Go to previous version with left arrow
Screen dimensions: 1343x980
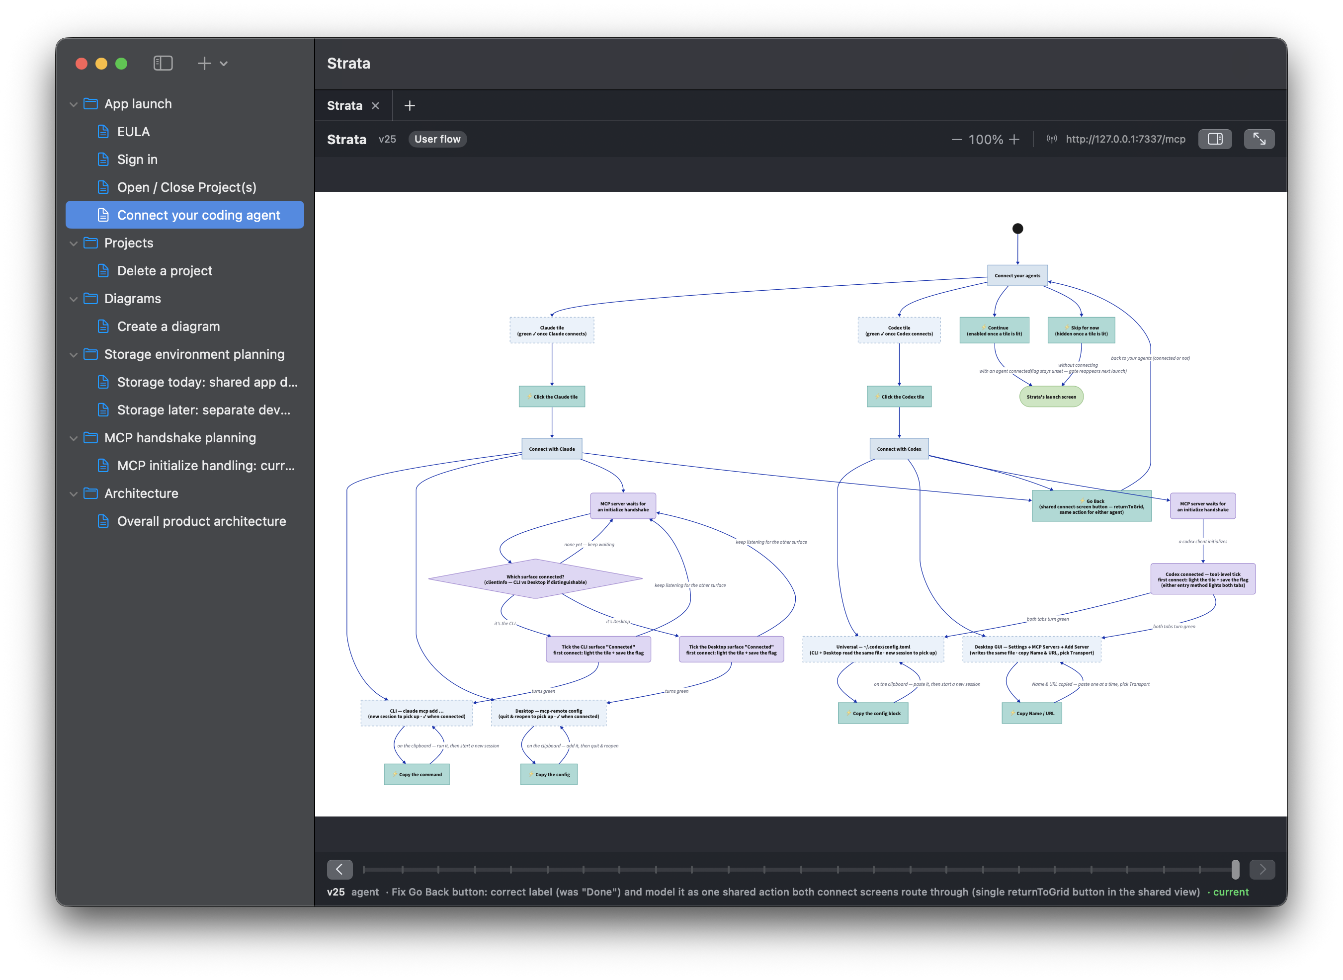339,870
